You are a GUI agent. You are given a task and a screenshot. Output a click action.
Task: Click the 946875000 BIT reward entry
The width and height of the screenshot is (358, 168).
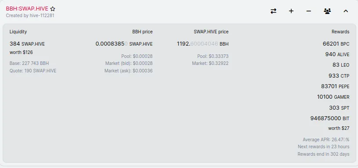point(330,118)
